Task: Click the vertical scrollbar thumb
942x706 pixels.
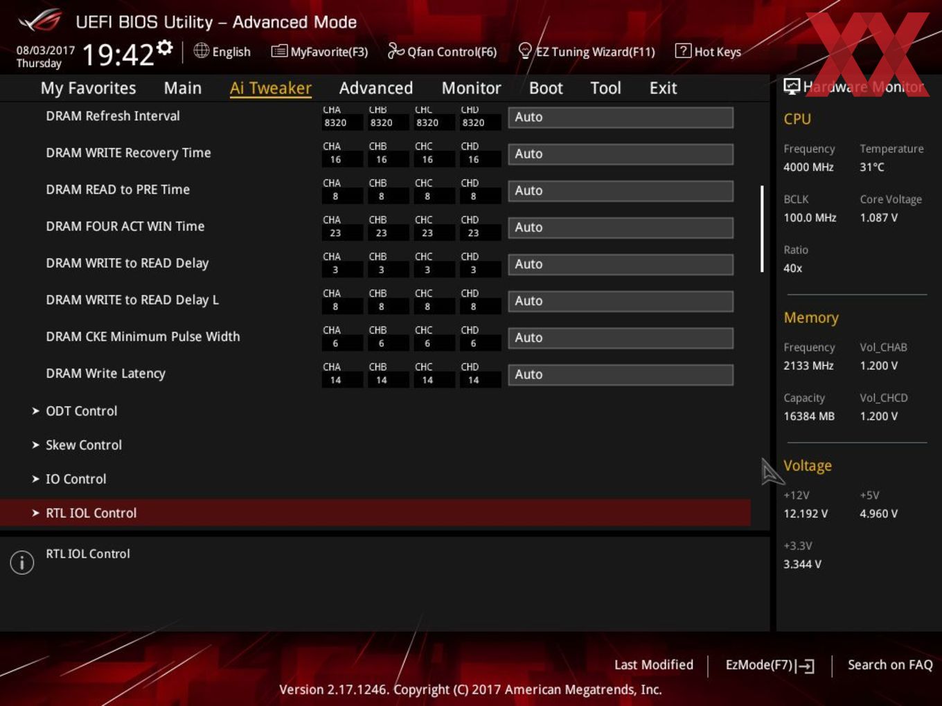Action: point(762,228)
